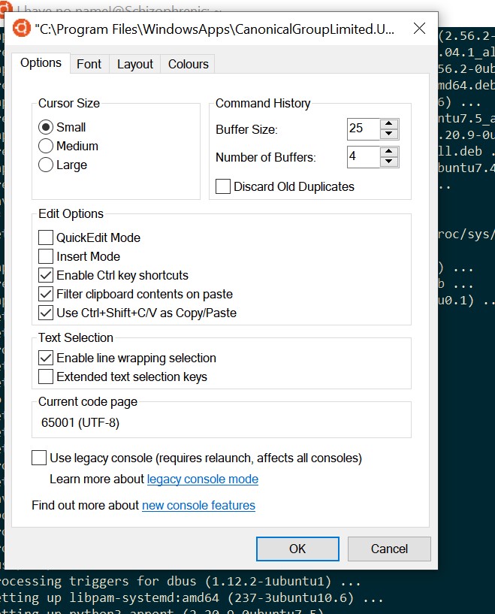Uncheck Use Ctrl+Shift+C/V as Copy/Paste
Viewport: 495px width, 614px height.
pos(46,313)
